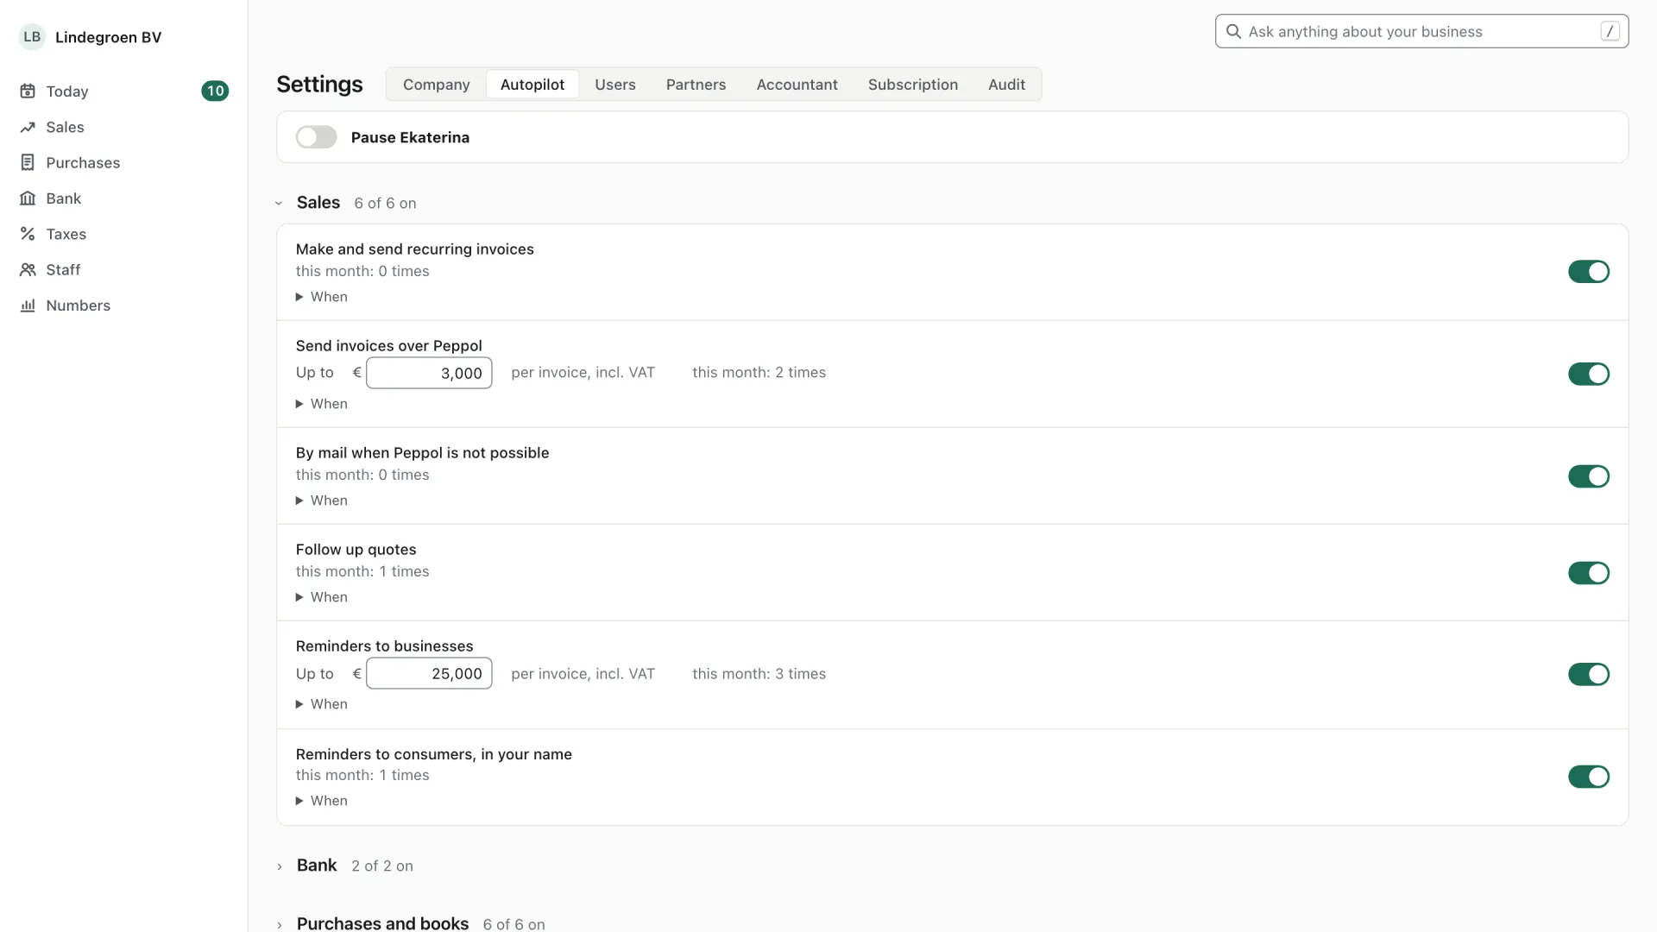Expand When under recurring invoices
Viewport: 1657px width, 932px height.
[x=322, y=297]
